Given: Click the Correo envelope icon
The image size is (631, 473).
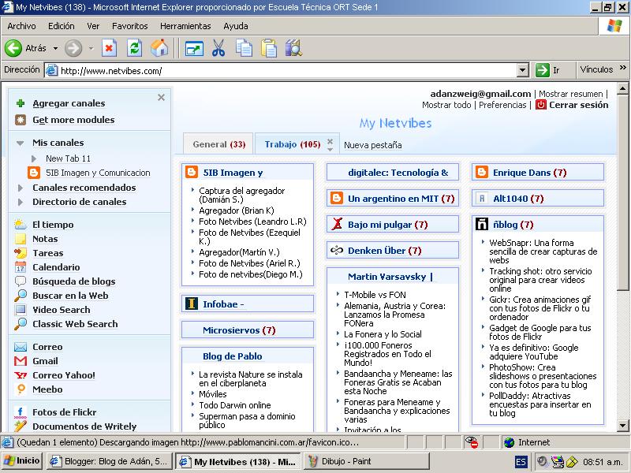Looking at the screenshot, I should click(21, 347).
